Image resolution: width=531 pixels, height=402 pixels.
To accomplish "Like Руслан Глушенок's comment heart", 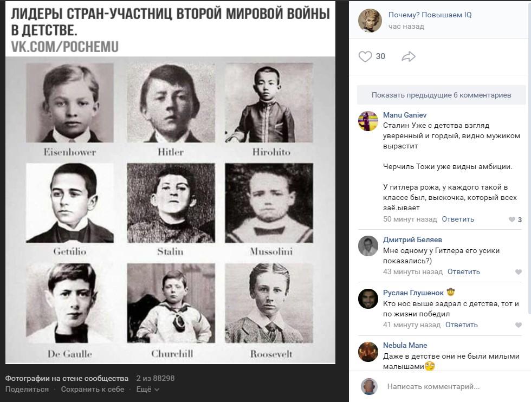I will [518, 325].
